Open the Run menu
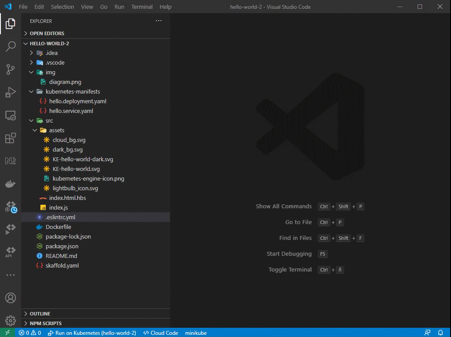The height and width of the screenshot is (337, 451). (x=120, y=7)
